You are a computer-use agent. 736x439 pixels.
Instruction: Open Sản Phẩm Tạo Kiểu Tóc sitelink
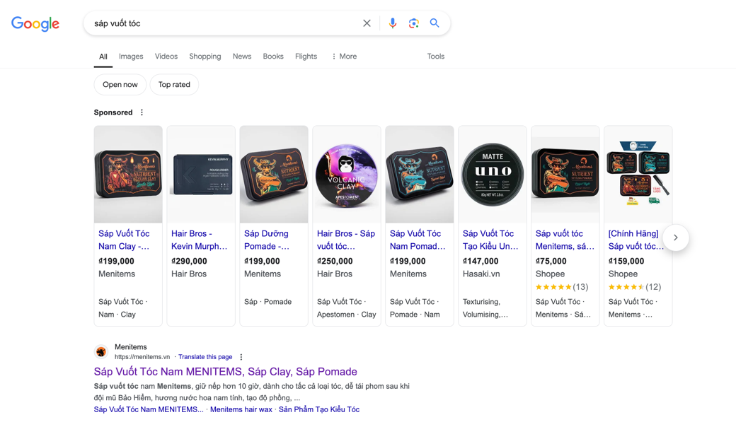click(x=319, y=409)
